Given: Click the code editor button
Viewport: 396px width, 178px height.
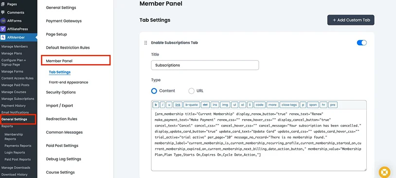Looking at the screenshot, I should (259, 105).
